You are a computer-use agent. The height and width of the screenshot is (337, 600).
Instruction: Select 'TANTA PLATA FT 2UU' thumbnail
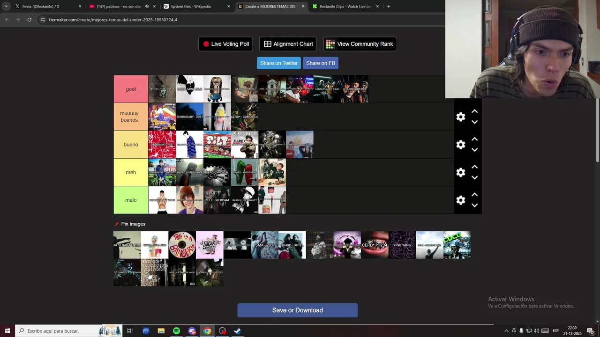point(327,89)
